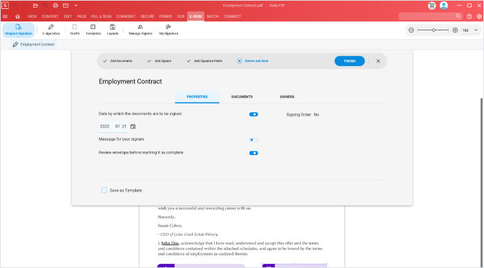Expand the quick access toolbar chevron
484x268 pixels.
[76, 6]
